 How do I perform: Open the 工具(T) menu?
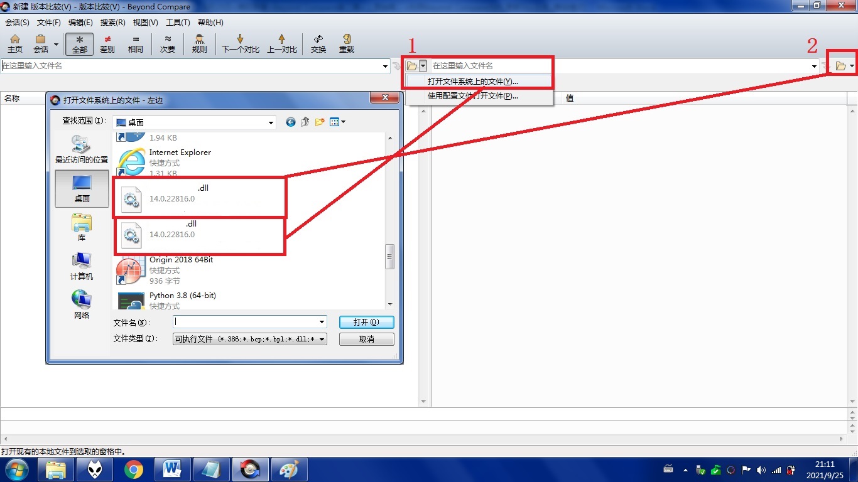point(178,23)
